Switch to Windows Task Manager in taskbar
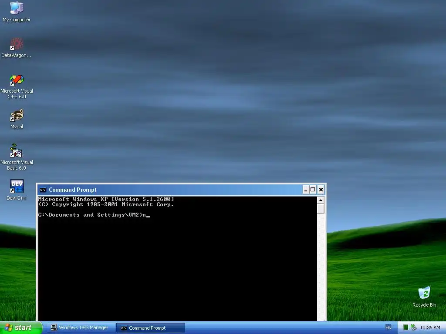 click(80, 328)
